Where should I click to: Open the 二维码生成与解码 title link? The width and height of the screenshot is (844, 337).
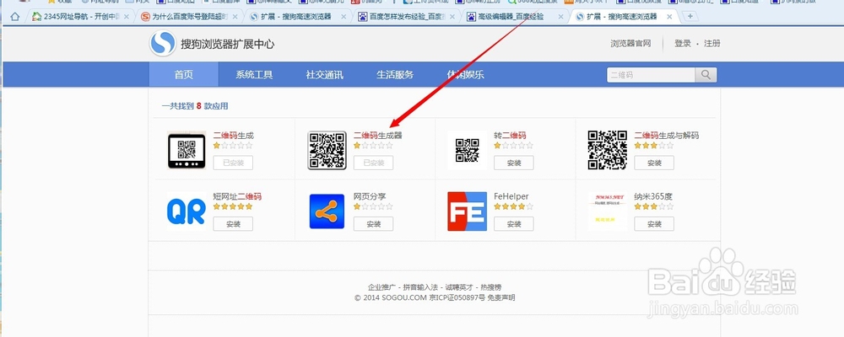[667, 136]
